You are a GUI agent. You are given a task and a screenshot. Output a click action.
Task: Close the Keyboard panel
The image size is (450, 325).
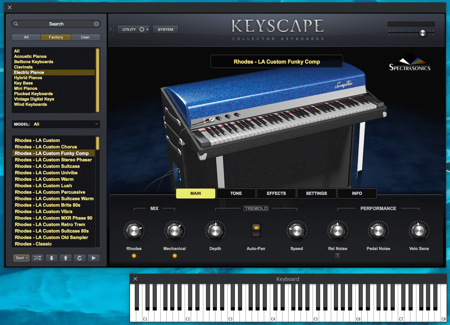[135, 279]
